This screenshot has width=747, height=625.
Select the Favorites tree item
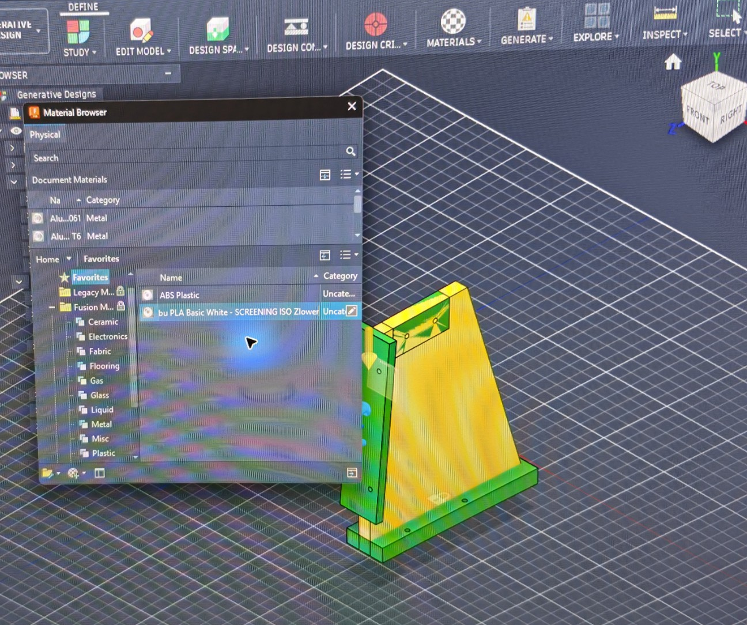coord(90,277)
